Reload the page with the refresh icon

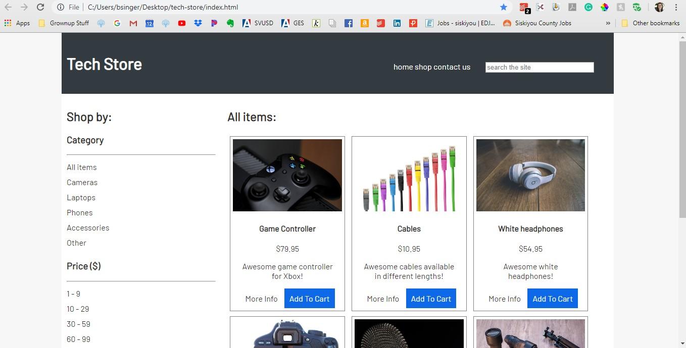point(40,7)
